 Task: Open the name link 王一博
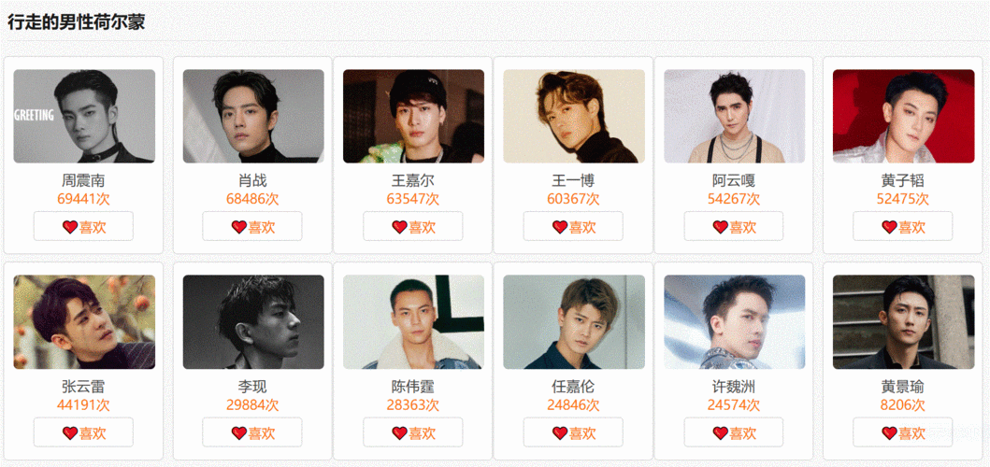[x=573, y=180]
